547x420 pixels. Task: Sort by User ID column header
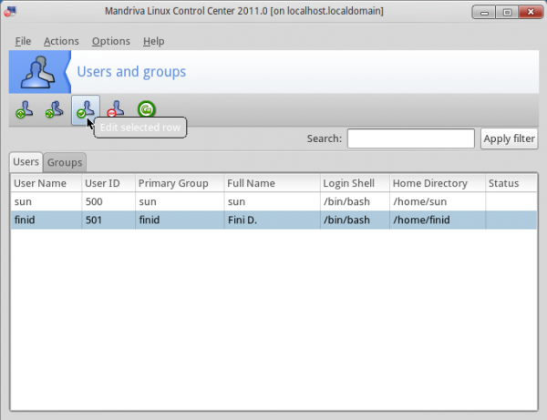(108, 183)
